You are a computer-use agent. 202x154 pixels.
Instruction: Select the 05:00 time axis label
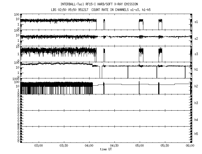139,146
